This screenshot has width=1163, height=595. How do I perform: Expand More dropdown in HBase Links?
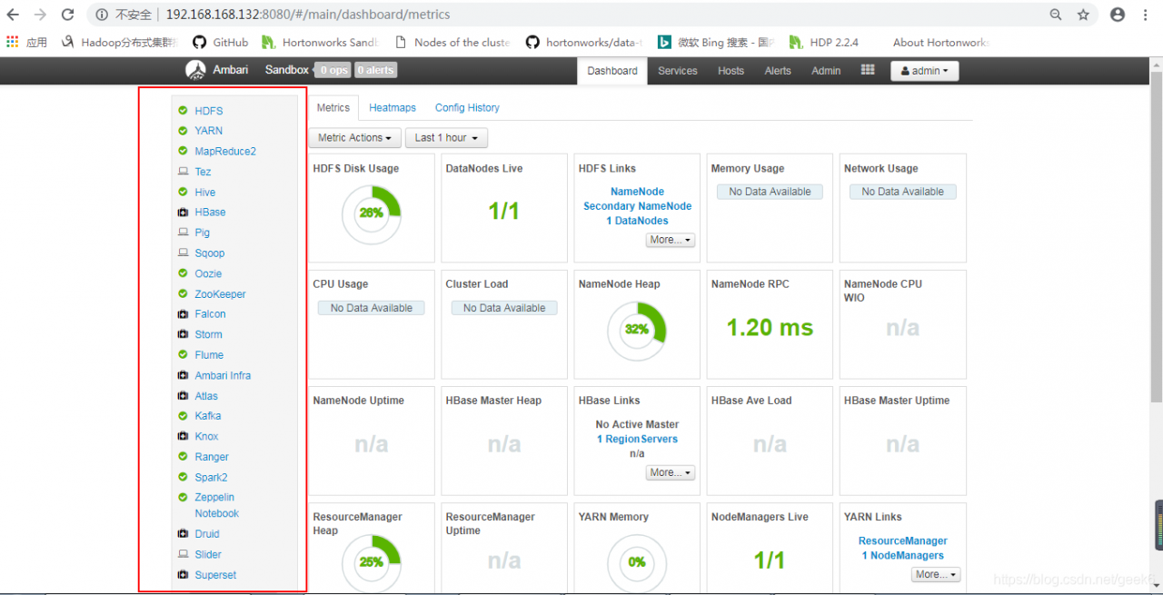[x=671, y=472]
